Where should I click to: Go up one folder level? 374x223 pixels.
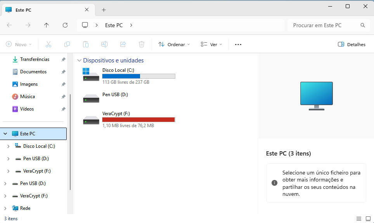[47, 25]
